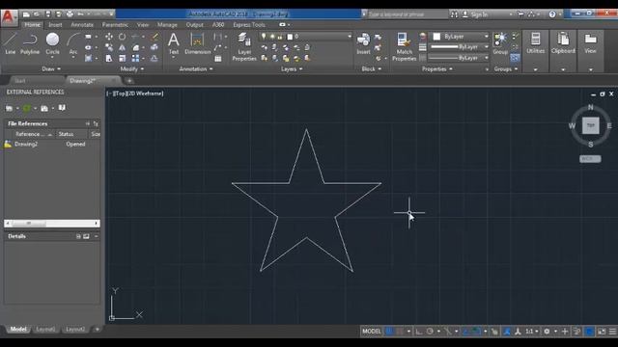This screenshot has height=347, width=618.
Task: Toggle clean screen in status bar
Action: 602,332
